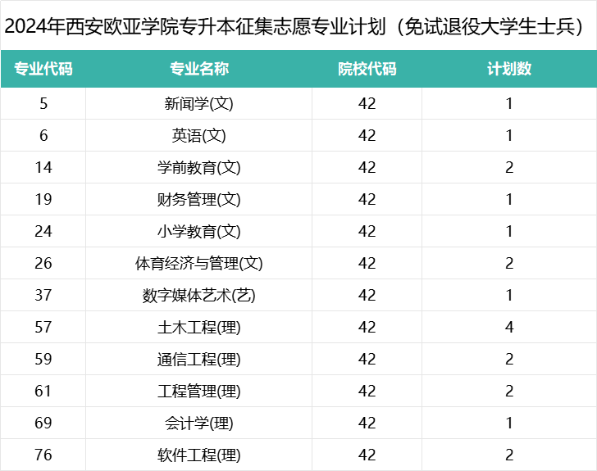Viewport: 597px width, 471px height.
Task: Select the plan count cell showing 4
Action: pyautogui.click(x=509, y=327)
